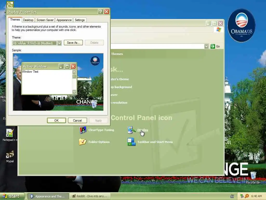Click the icon at top-left above Display Properties
Image resolution: width=266 pixels, height=200 pixels.
pyautogui.click(x=10, y=4)
